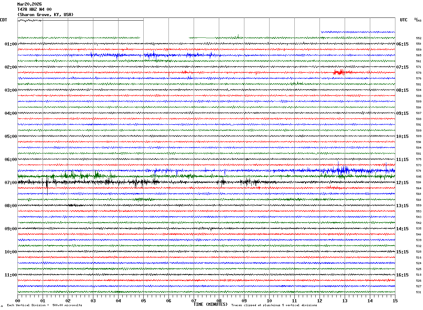The height and width of the screenshot is (310, 423).
Task: Click minute 00 on the bottom axis
Action: (17, 301)
